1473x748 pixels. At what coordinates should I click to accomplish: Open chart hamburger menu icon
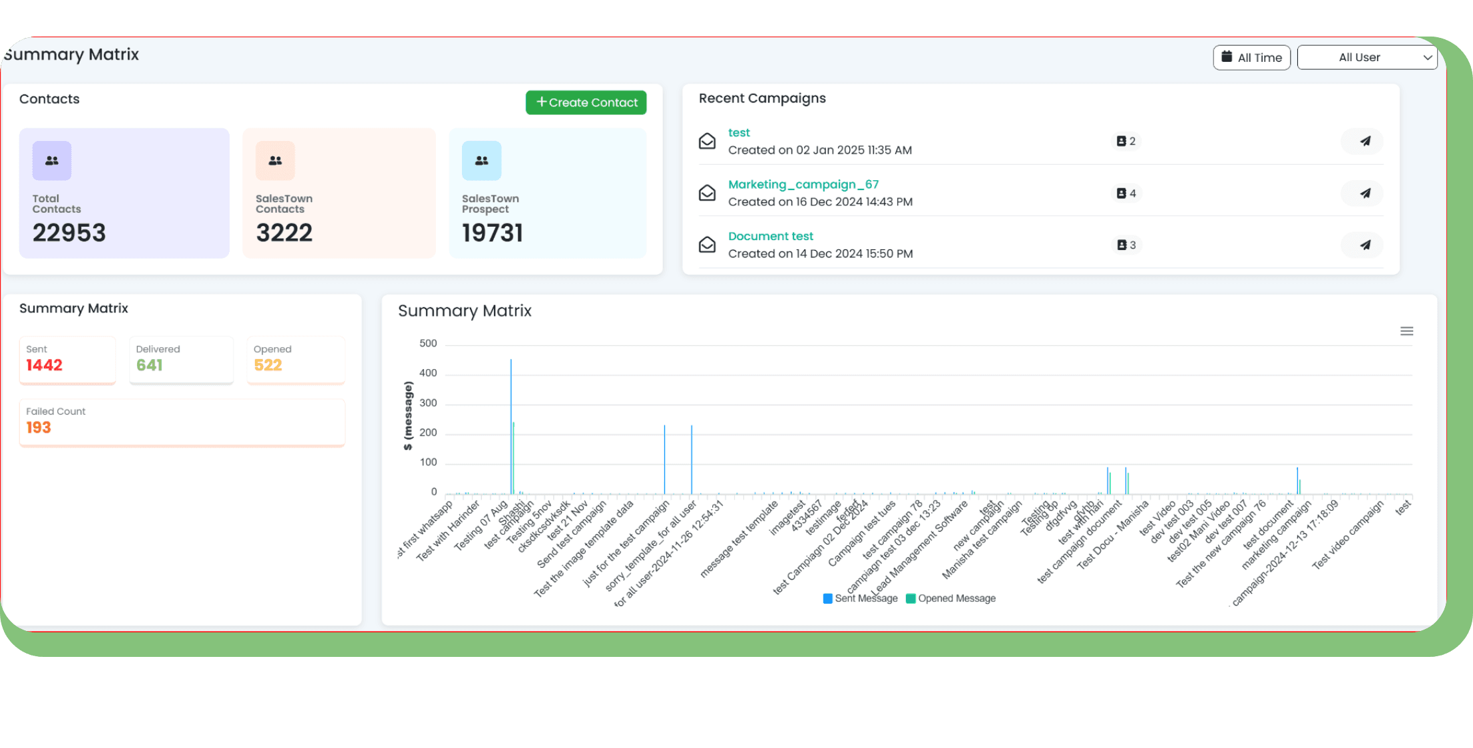1406,331
